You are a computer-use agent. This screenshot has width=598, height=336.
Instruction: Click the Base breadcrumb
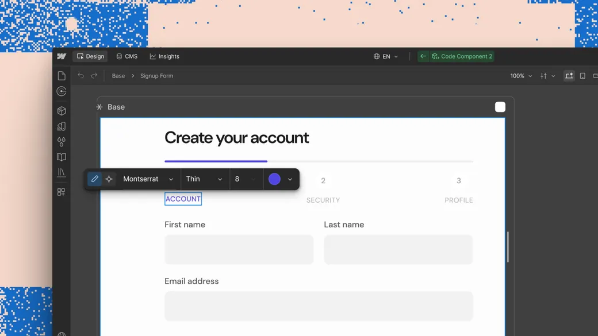click(118, 76)
